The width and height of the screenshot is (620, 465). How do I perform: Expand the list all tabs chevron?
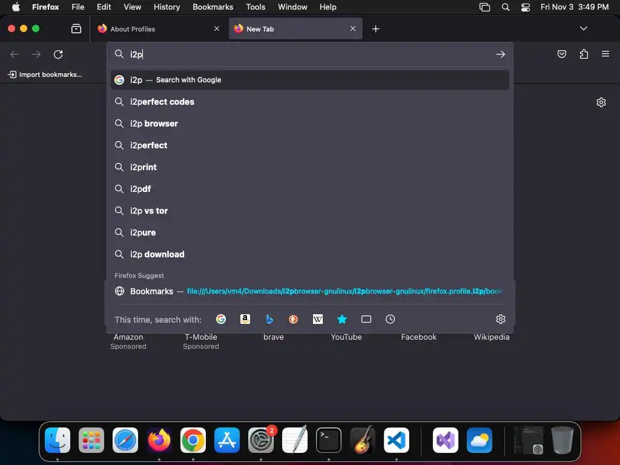click(x=583, y=28)
